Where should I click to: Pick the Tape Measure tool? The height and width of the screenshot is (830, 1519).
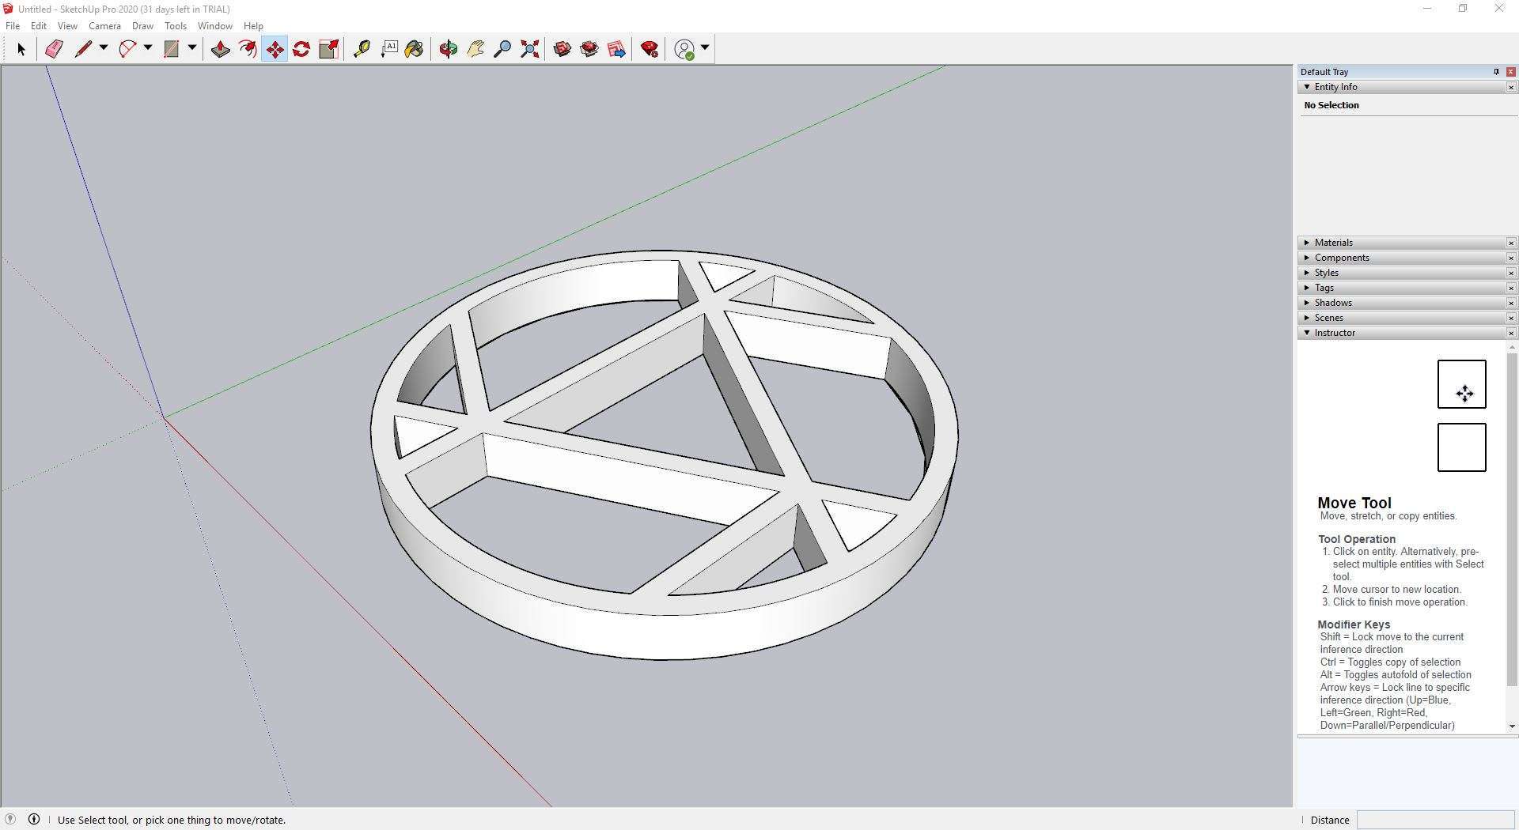point(362,49)
